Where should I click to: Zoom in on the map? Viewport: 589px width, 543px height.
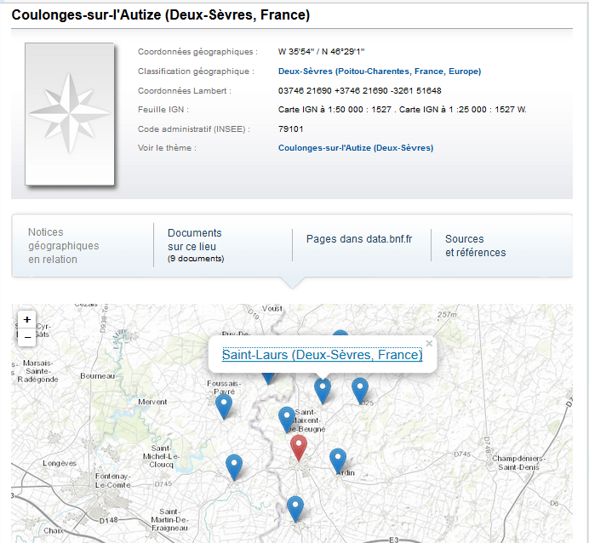(27, 320)
